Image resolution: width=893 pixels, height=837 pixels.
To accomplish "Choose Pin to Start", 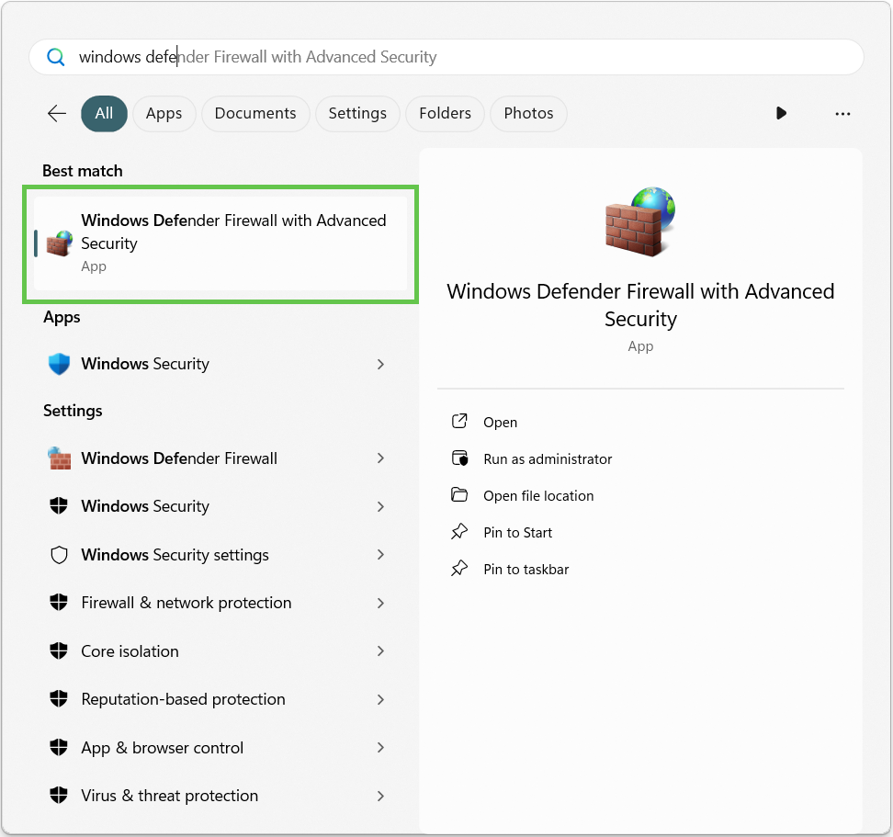I will pos(517,532).
